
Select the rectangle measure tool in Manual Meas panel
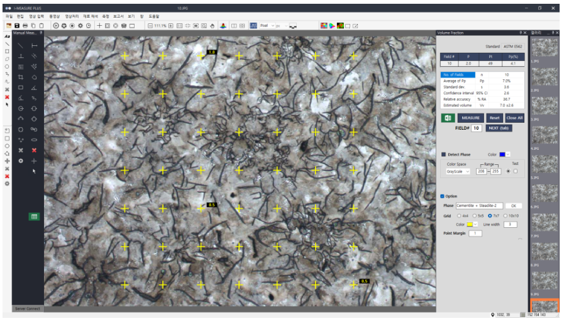(21, 87)
